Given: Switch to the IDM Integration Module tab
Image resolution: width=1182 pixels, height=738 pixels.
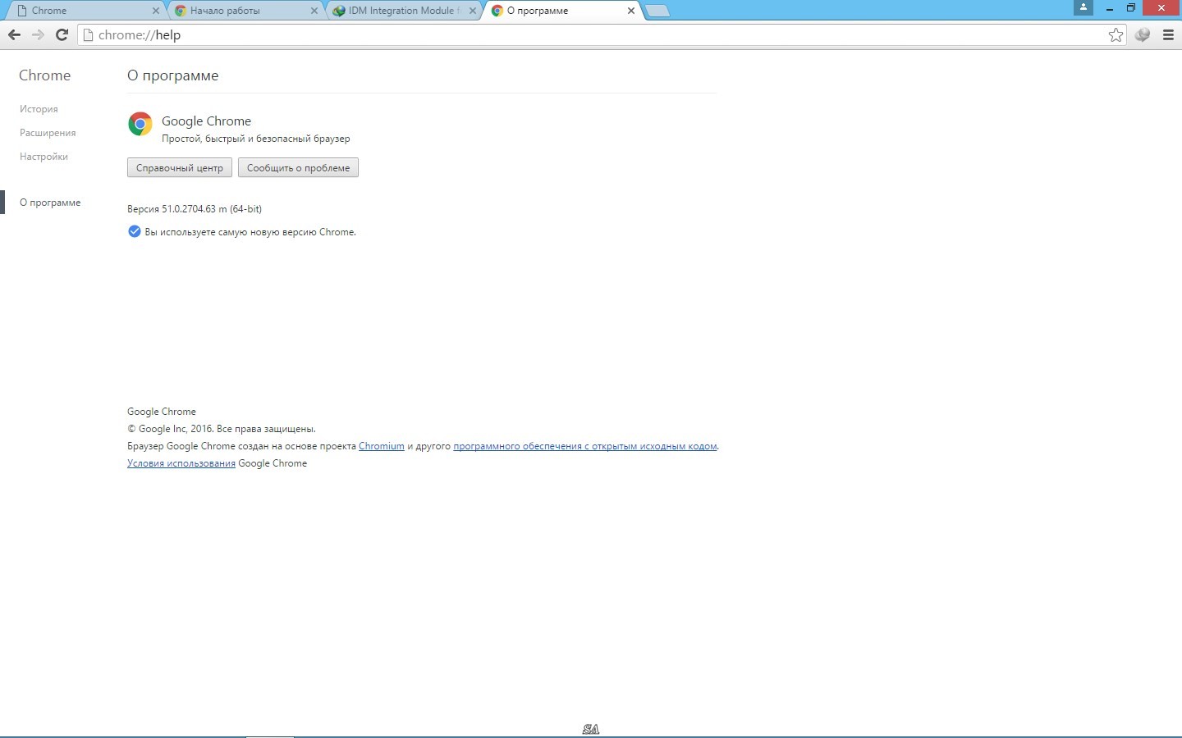Looking at the screenshot, I should 398,11.
